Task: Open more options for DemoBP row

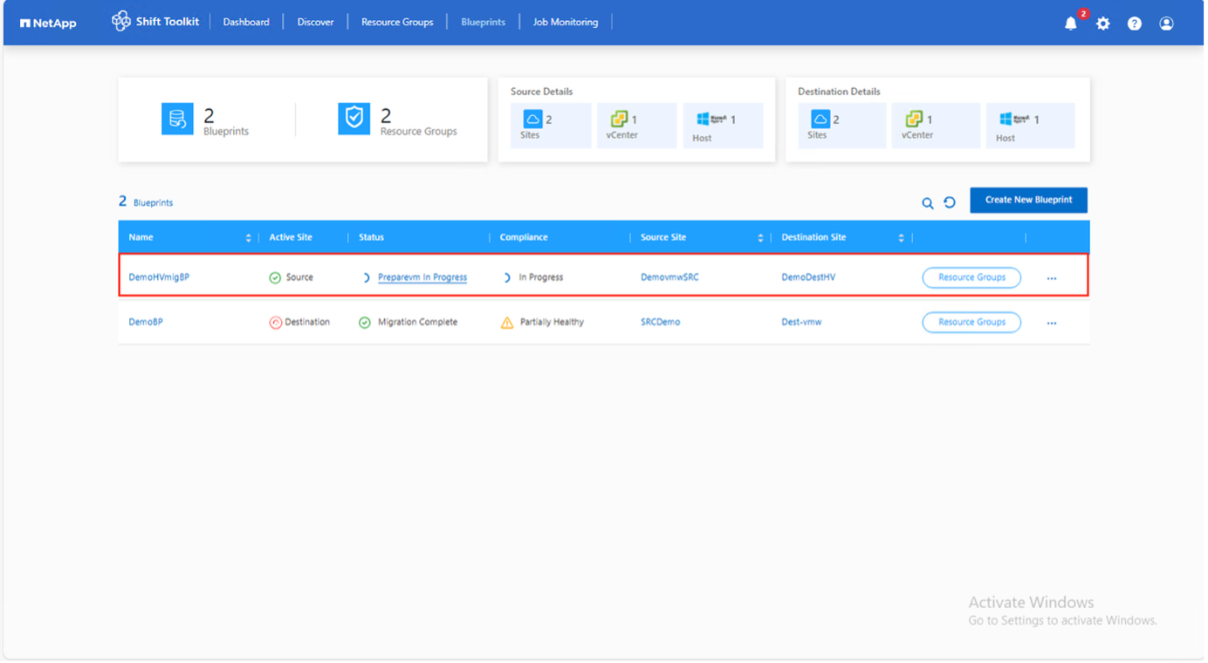Action: (x=1052, y=323)
